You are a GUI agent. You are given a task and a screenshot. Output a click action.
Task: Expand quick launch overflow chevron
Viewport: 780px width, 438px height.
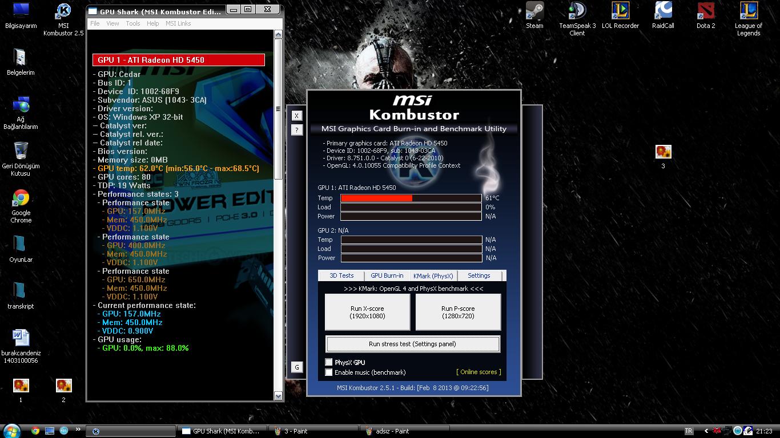coord(79,430)
